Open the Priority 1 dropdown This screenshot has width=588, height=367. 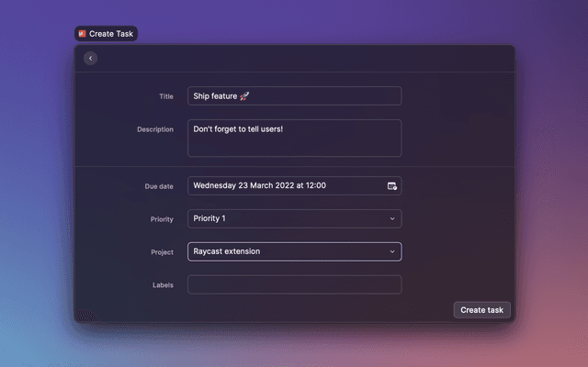click(294, 218)
